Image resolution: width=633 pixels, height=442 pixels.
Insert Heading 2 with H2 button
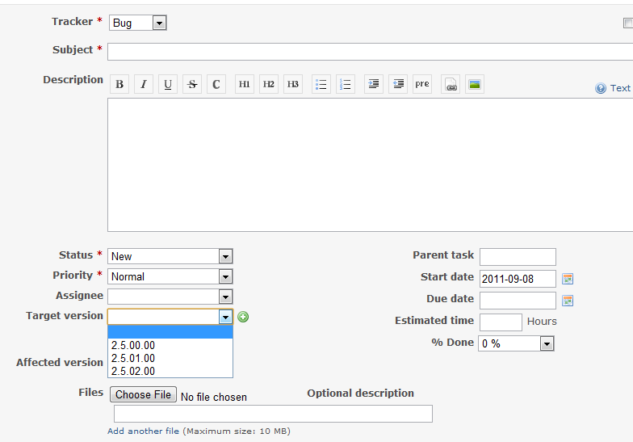click(x=269, y=84)
